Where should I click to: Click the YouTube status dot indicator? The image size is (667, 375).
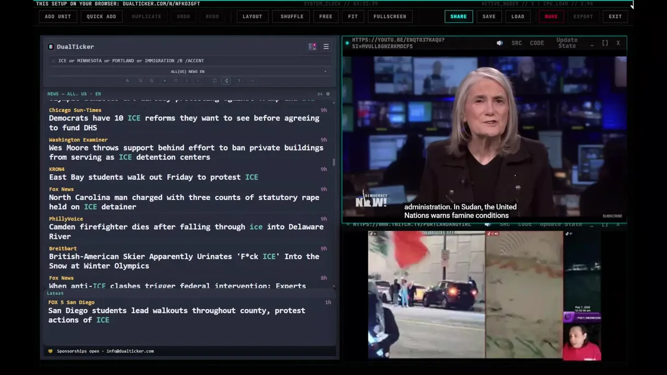click(348, 43)
